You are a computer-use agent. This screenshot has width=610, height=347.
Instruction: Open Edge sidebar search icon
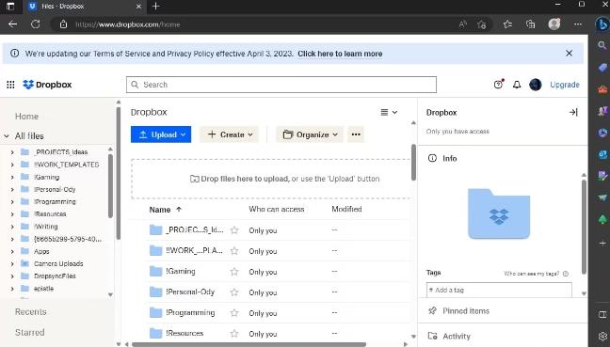602,45
